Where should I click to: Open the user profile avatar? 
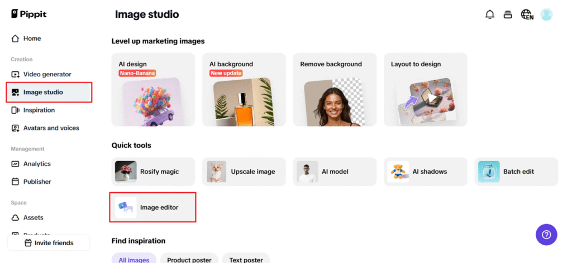(x=546, y=14)
